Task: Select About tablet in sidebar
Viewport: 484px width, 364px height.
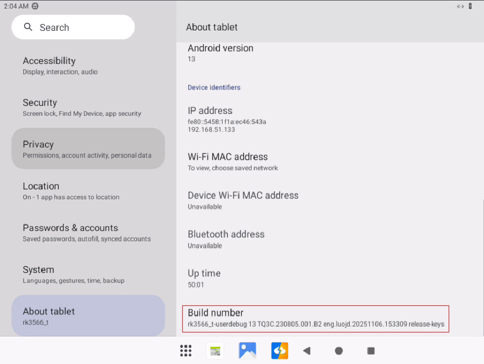Action: tap(88, 316)
